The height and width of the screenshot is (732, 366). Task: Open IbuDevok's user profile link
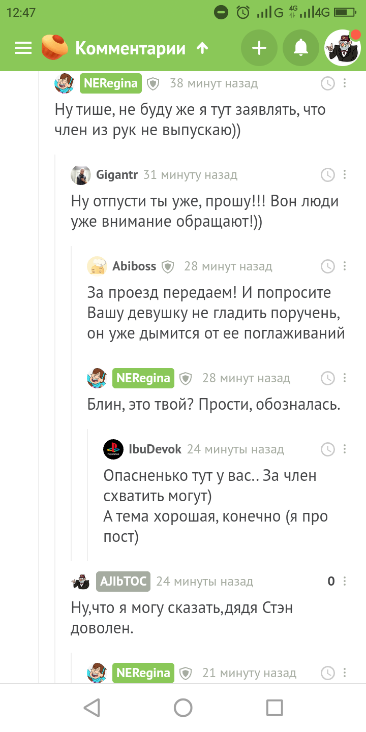click(x=155, y=449)
